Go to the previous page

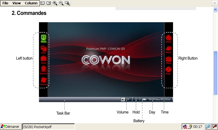[x=43, y=3]
